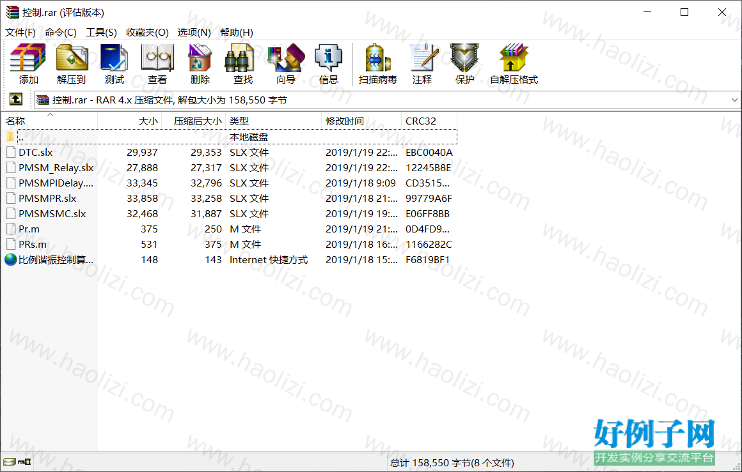Open the 选项(N) menu
This screenshot has width=742, height=472.
click(x=194, y=32)
